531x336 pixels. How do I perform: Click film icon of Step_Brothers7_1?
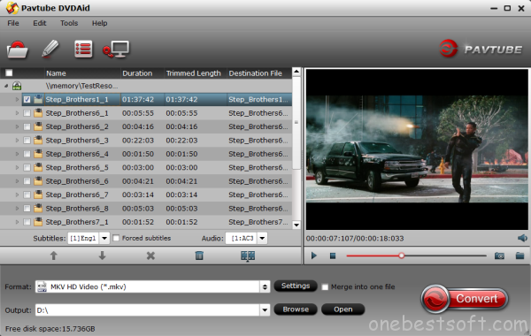(38, 222)
